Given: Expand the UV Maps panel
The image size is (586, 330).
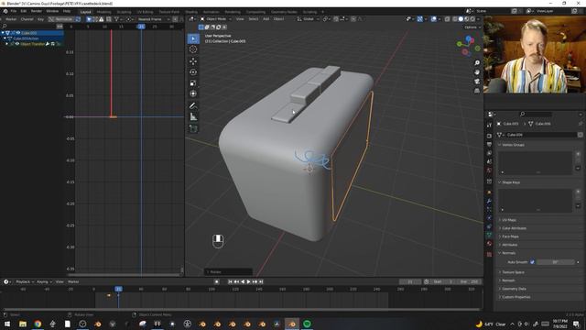Looking at the screenshot, I should tap(500, 220).
